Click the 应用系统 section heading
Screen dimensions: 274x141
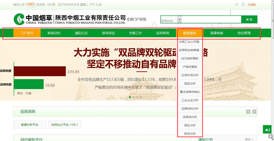click(x=28, y=111)
